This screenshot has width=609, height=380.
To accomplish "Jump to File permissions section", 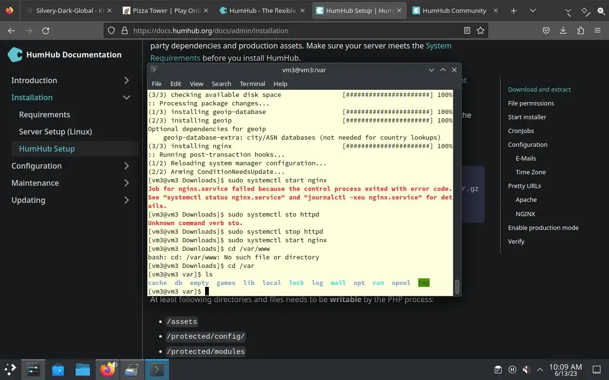I will click(531, 103).
